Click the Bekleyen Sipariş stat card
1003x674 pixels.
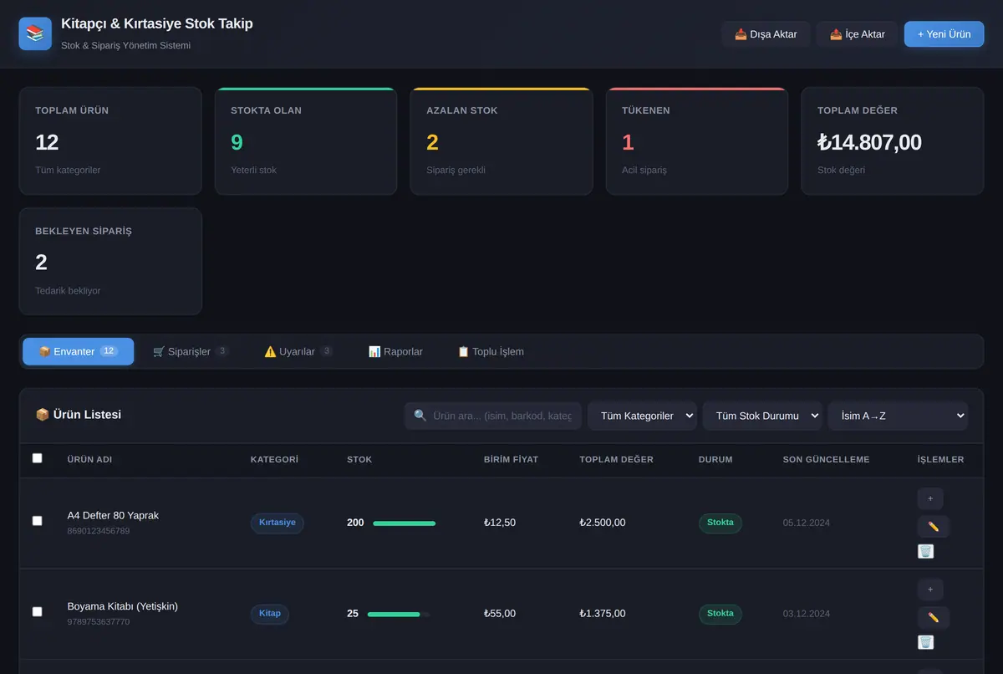click(x=110, y=261)
